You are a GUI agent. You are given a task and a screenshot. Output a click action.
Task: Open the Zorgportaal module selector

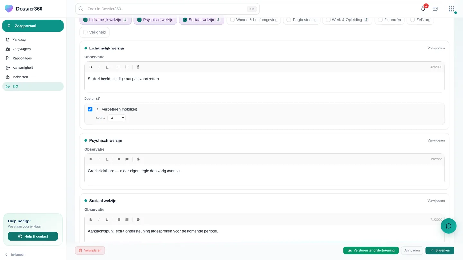pyautogui.click(x=33, y=26)
